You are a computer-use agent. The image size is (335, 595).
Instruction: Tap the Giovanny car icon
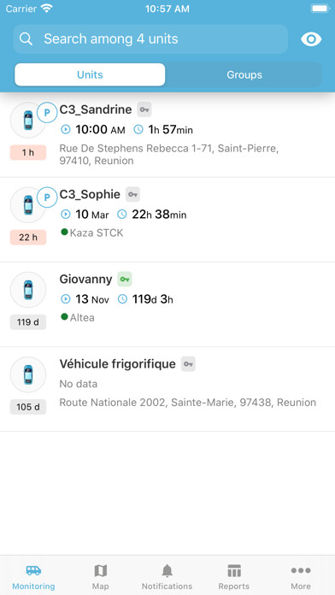coord(28,290)
